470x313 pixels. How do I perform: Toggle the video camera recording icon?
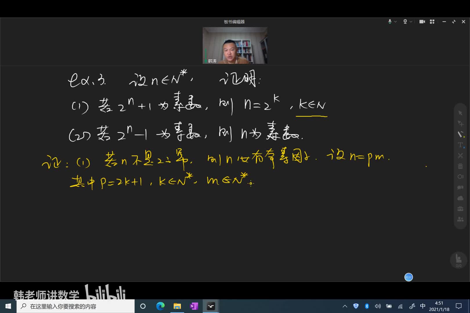coord(422,22)
